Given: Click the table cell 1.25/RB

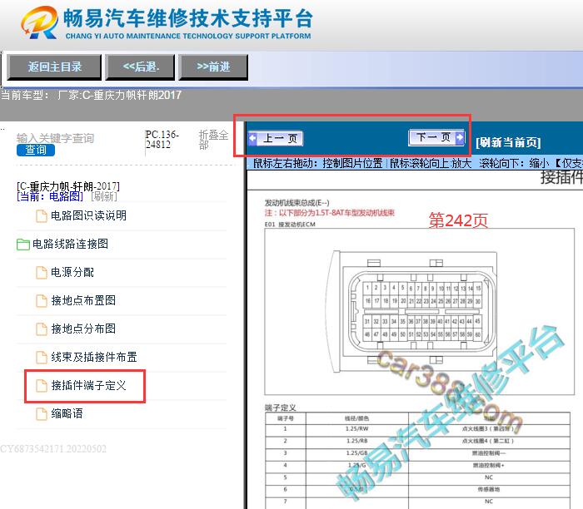Looking at the screenshot, I should pos(357,441).
